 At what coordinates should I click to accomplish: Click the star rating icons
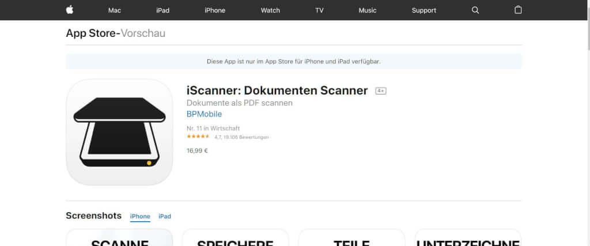tap(198, 137)
